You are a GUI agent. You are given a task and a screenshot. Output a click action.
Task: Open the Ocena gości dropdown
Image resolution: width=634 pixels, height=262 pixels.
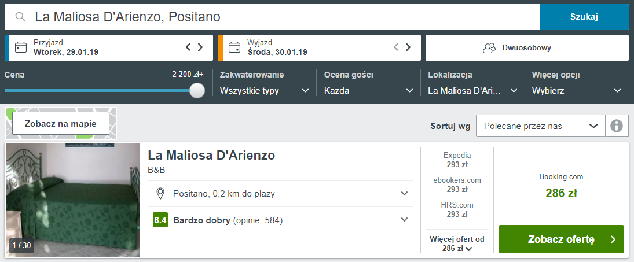point(369,91)
